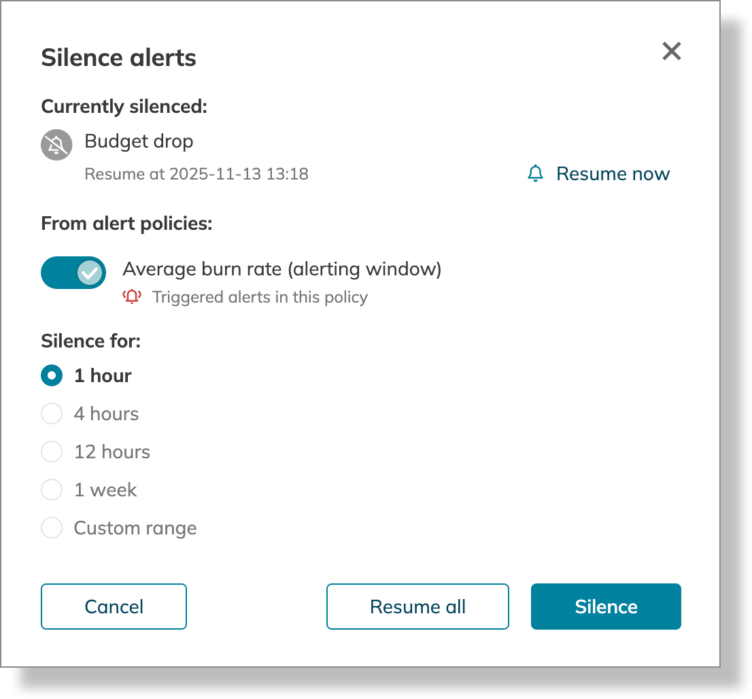The height and width of the screenshot is (699, 752).
Task: Select the 12 hours option
Action: click(x=52, y=452)
